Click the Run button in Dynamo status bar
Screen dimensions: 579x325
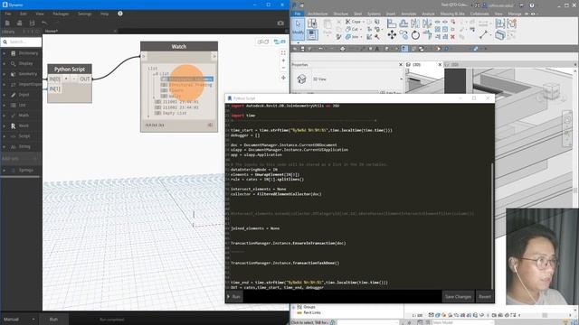(x=53, y=319)
